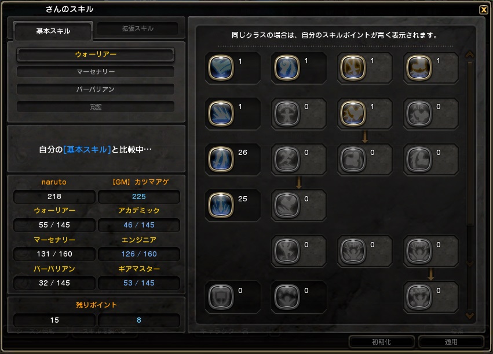
Task: Click the scroll up arrow of skill list
Action: [x=470, y=55]
